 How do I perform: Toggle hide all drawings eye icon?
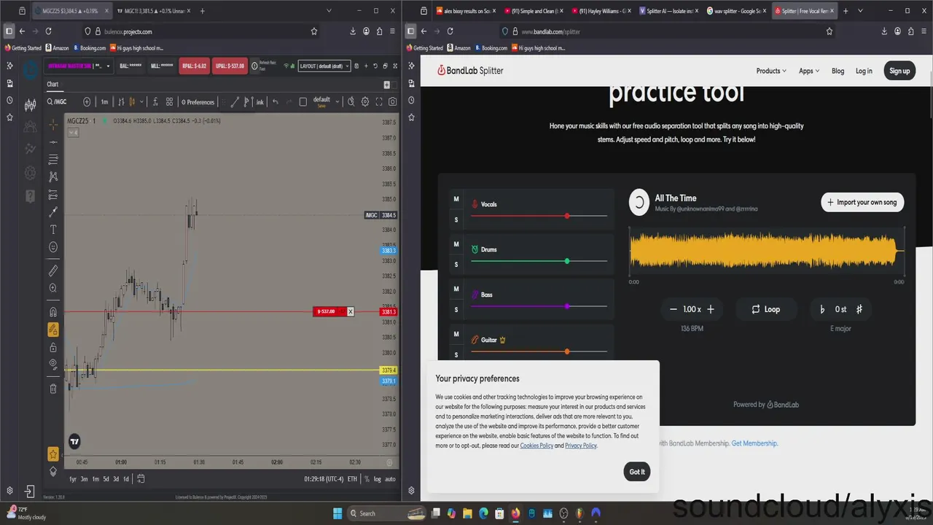[53, 365]
